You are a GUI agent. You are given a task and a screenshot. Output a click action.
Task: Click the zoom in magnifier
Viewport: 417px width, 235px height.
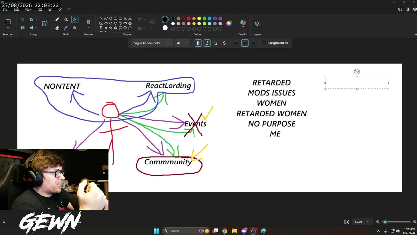click(415, 222)
